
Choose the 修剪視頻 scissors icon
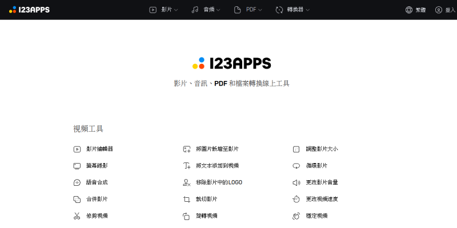[77, 216]
